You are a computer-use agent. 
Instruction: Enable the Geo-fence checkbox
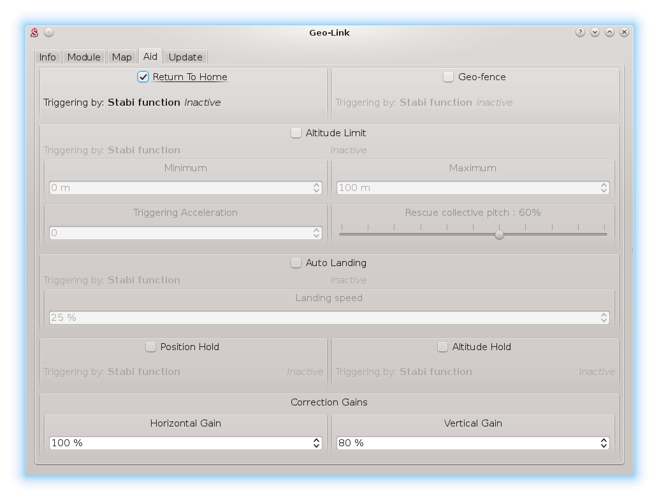pyautogui.click(x=448, y=77)
